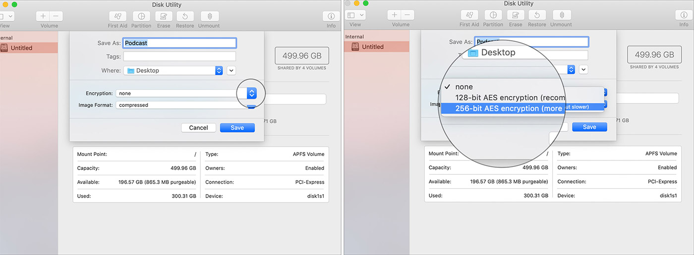Click '300.31 GB' used value in left window
The width and height of the screenshot is (694, 255).
(184, 196)
